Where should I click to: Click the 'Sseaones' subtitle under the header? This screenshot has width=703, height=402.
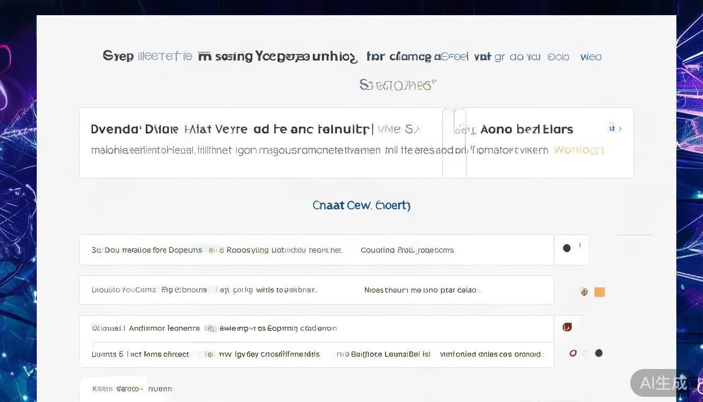coord(398,85)
